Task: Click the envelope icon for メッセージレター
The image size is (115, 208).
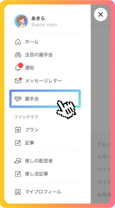Action: 18,81
